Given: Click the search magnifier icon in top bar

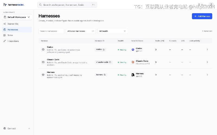Looking at the screenshot, I should coord(40,5).
